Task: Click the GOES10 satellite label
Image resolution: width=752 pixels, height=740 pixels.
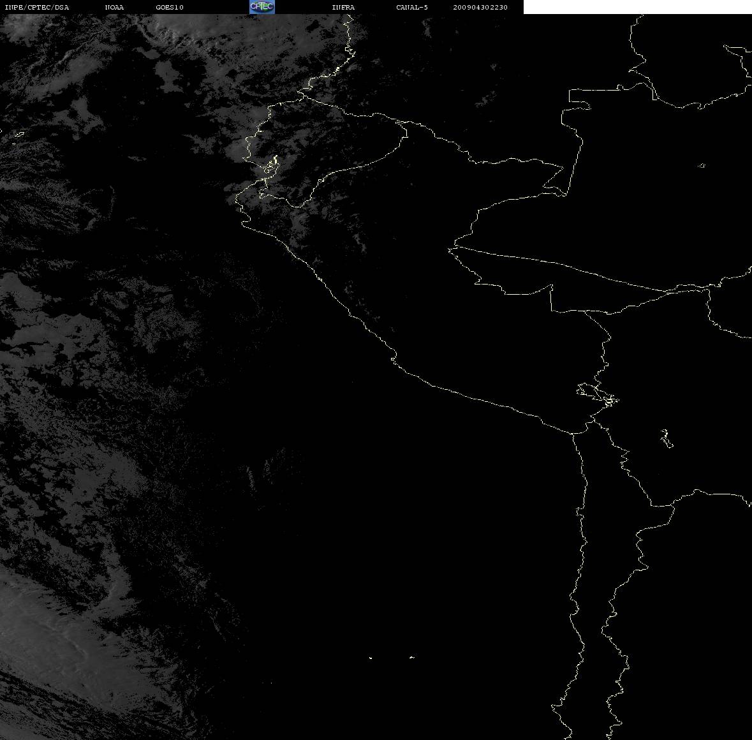Action: [170, 7]
